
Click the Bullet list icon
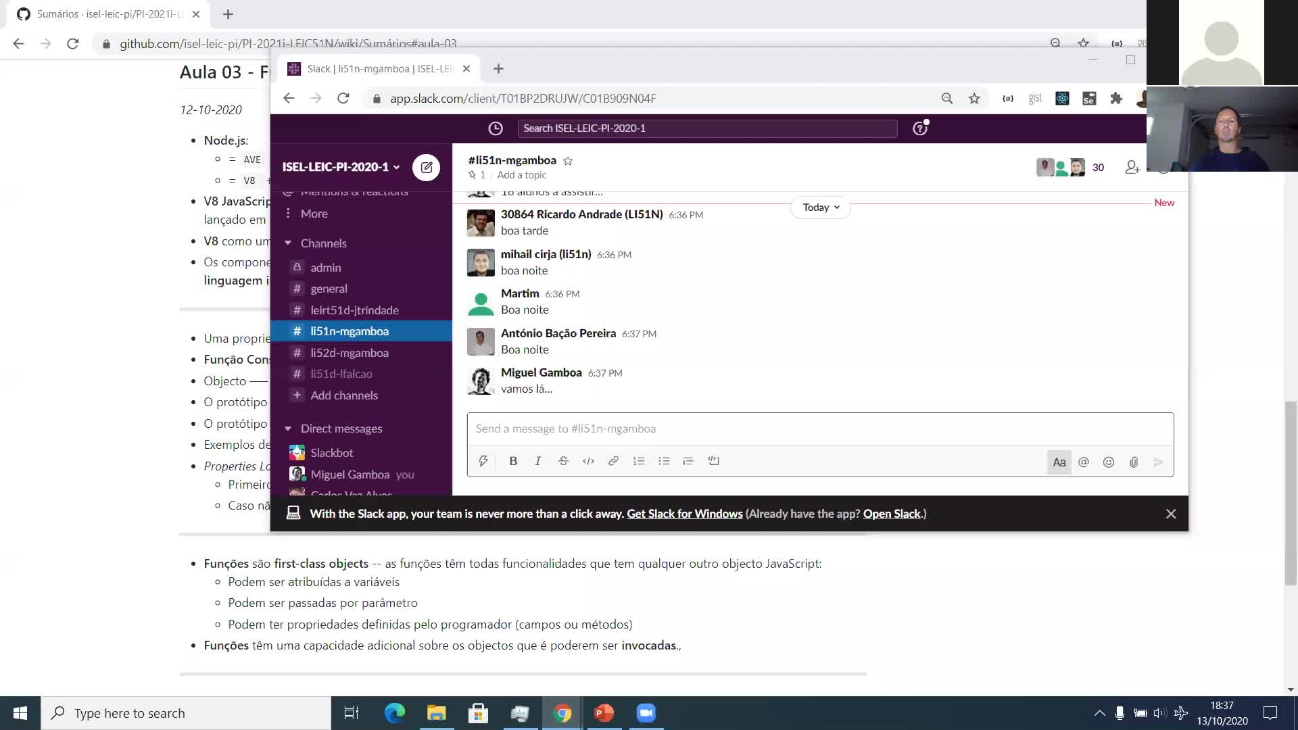coord(664,462)
